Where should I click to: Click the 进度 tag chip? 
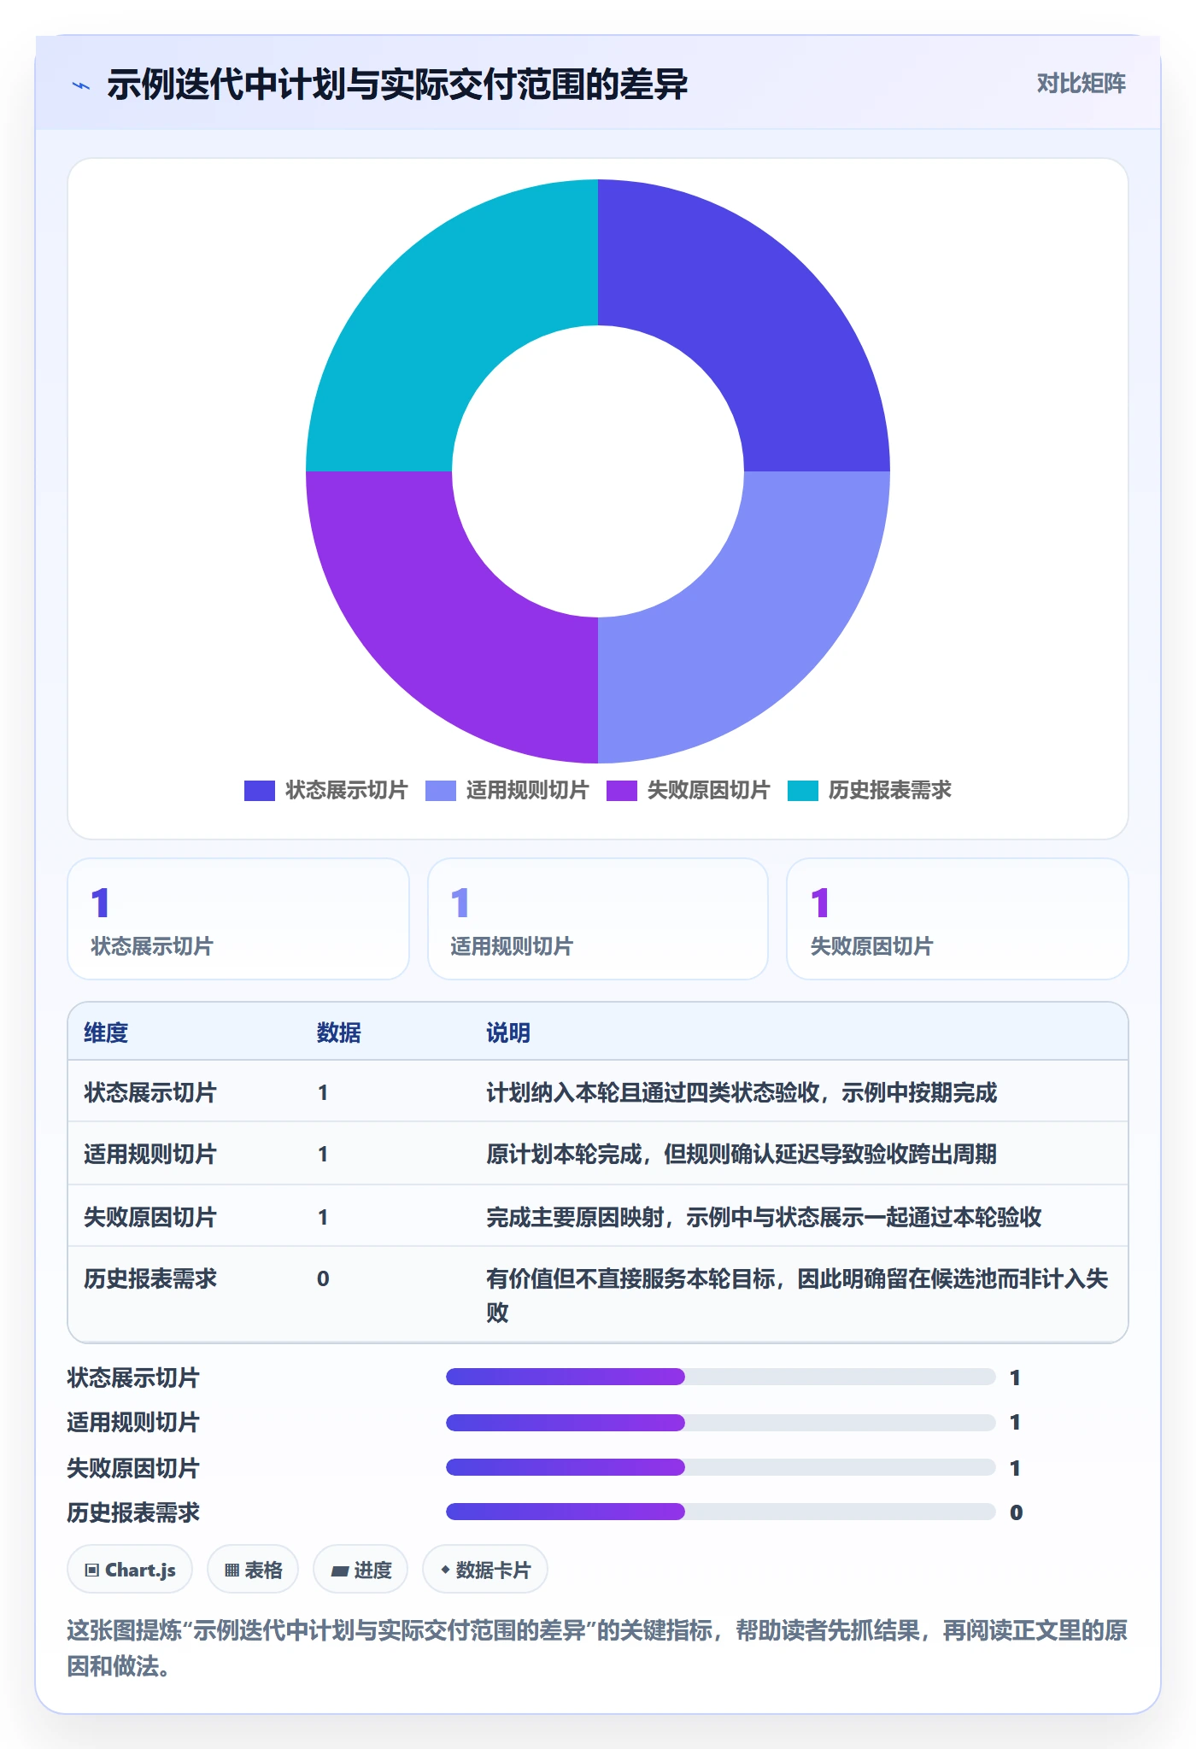[x=361, y=1570]
